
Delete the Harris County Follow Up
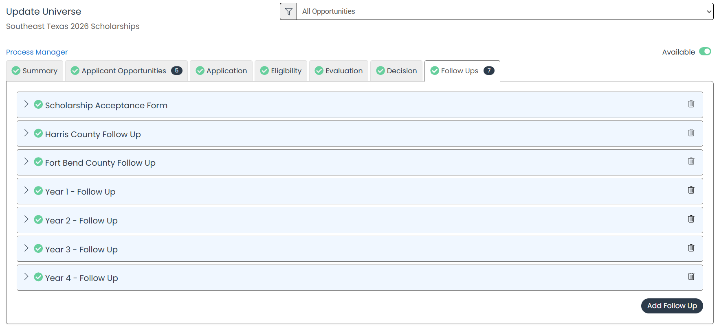[691, 133]
